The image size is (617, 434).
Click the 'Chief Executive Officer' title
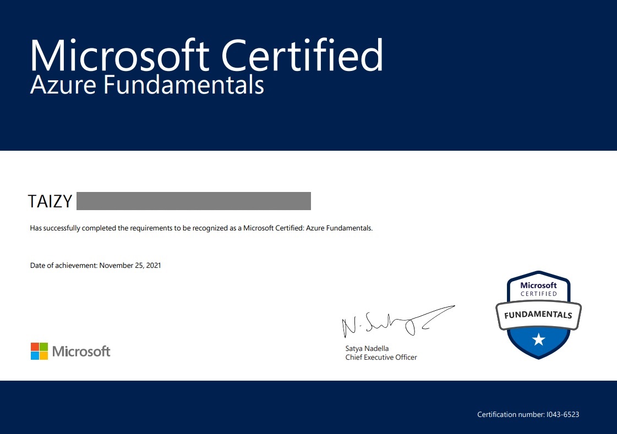click(381, 358)
